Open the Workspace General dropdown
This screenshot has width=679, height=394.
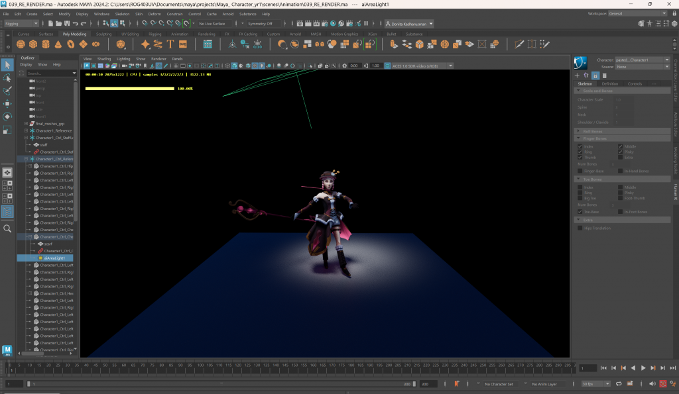pos(637,13)
